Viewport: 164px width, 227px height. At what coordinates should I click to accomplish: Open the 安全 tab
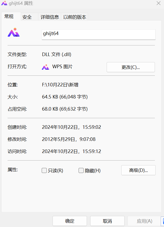pyautogui.click(x=30, y=17)
